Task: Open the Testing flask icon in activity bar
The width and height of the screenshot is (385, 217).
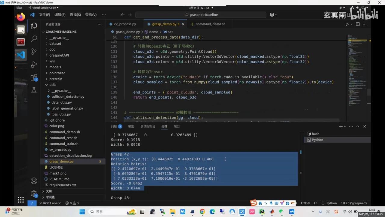Action: click(x=34, y=90)
